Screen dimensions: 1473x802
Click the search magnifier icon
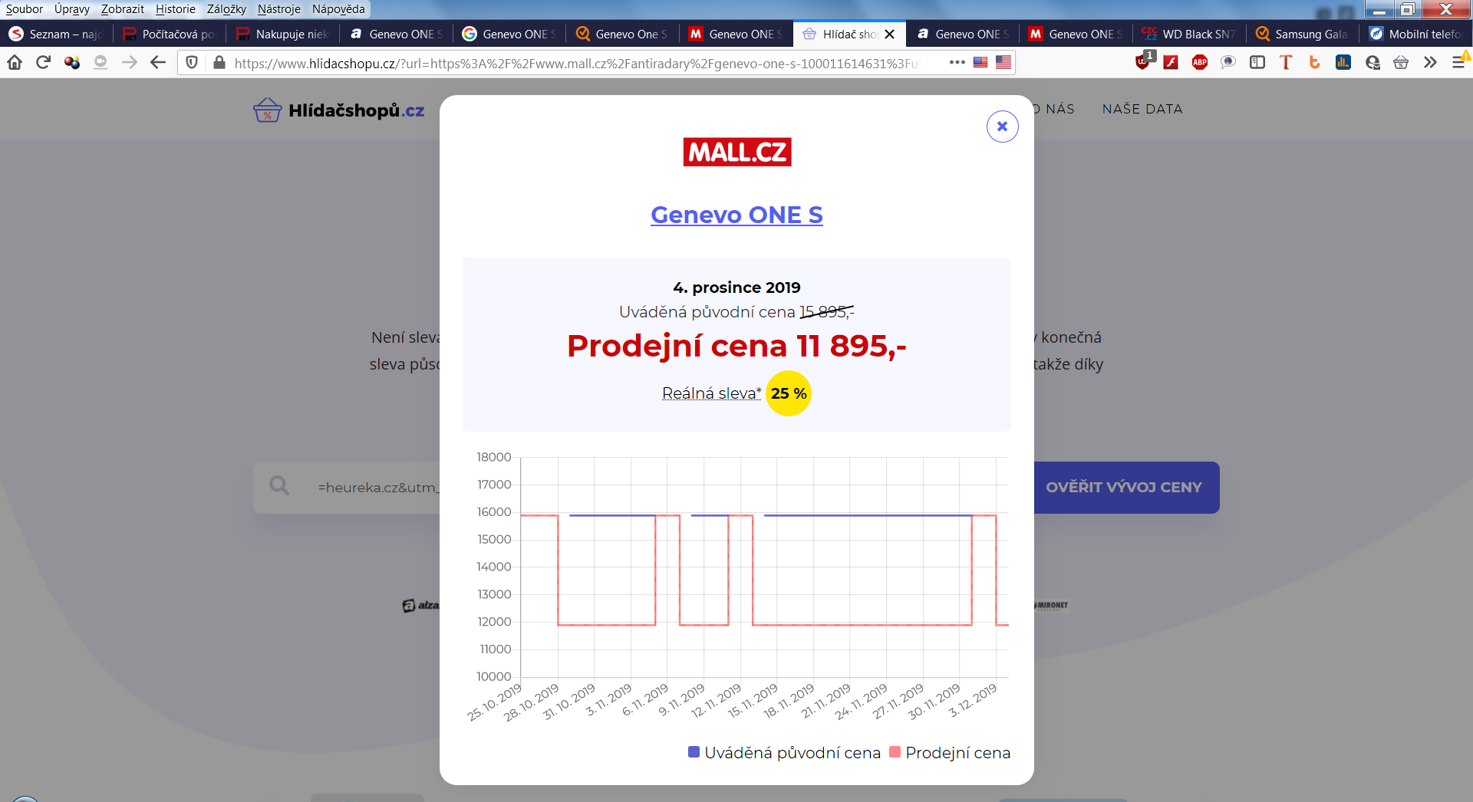coord(279,485)
